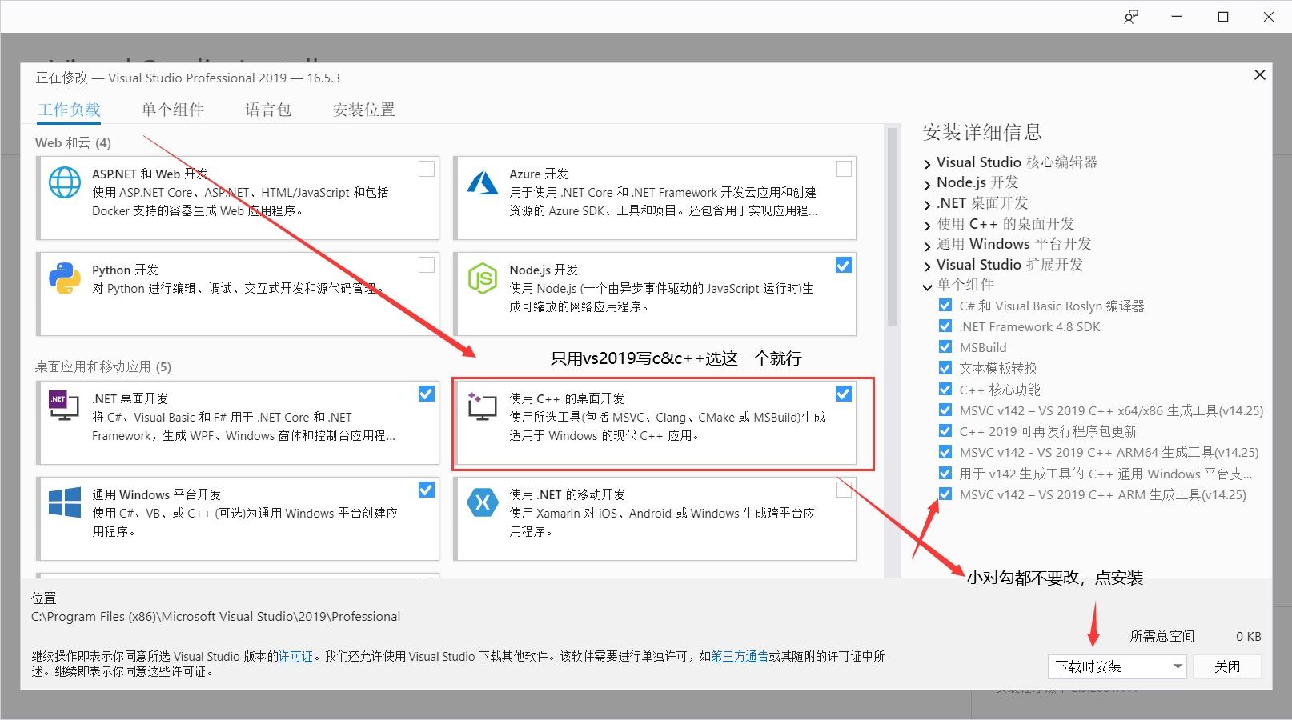Uncheck MSVC v142 ARM64 生成工具 checkbox
The height and width of the screenshot is (720, 1292).
tap(945, 452)
